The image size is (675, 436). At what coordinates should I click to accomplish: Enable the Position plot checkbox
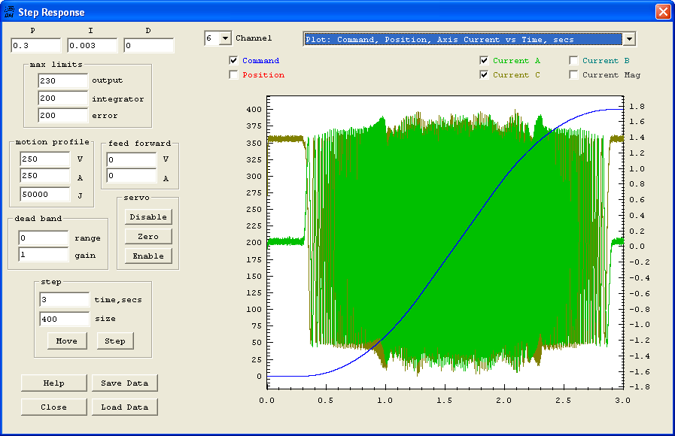[234, 75]
